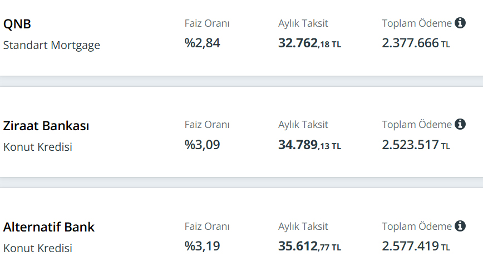
Task: Click the Standart Mortgage product name
Action: 52,45
